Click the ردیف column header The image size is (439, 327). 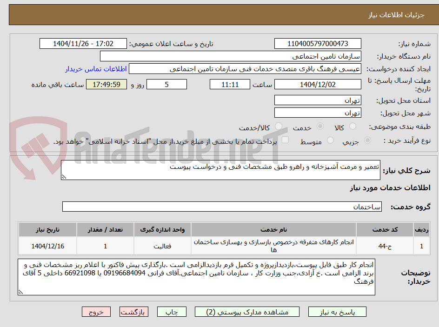click(422, 230)
